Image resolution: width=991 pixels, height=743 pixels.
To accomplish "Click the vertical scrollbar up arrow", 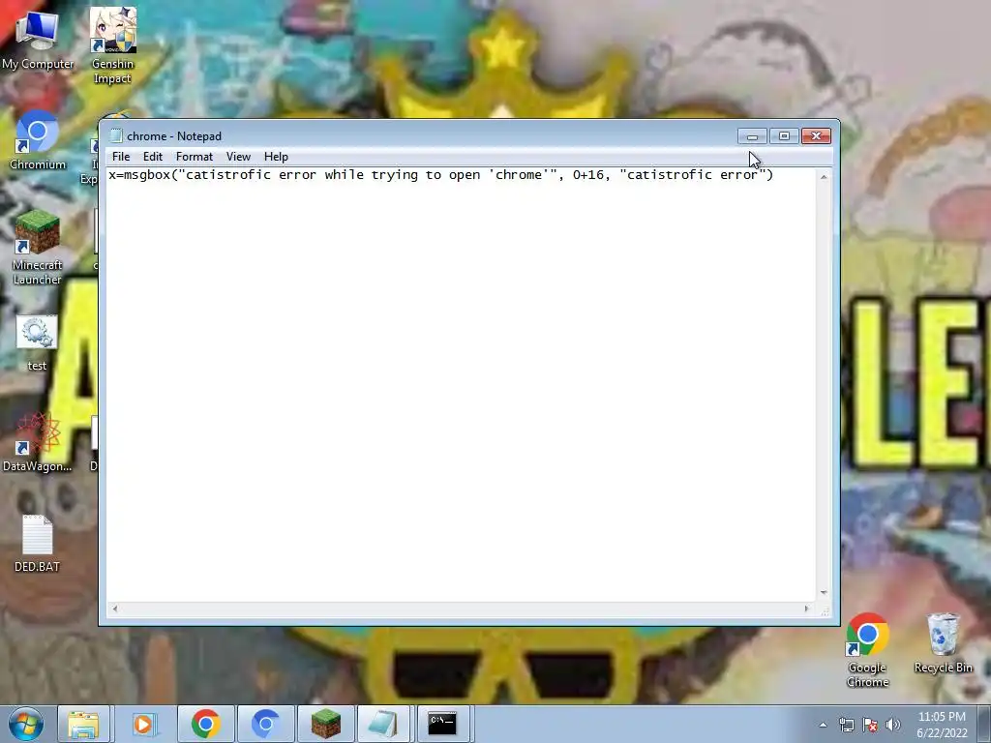I will (824, 177).
